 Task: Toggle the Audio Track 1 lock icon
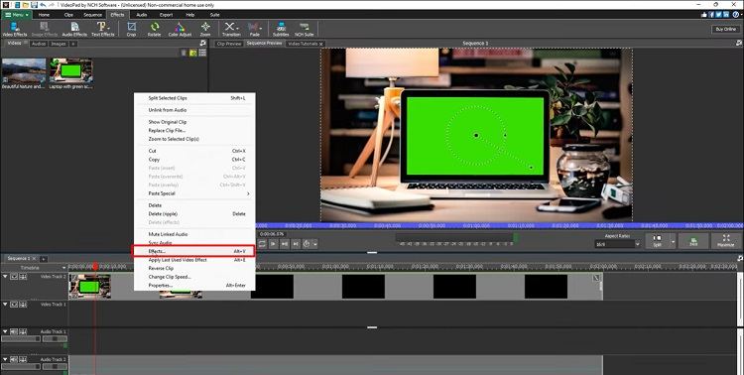[x=22, y=331]
